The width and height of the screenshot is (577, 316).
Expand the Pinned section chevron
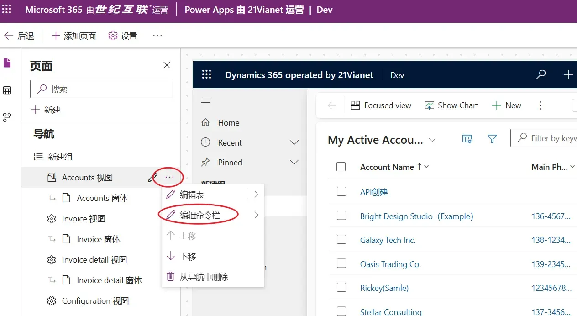(x=294, y=162)
